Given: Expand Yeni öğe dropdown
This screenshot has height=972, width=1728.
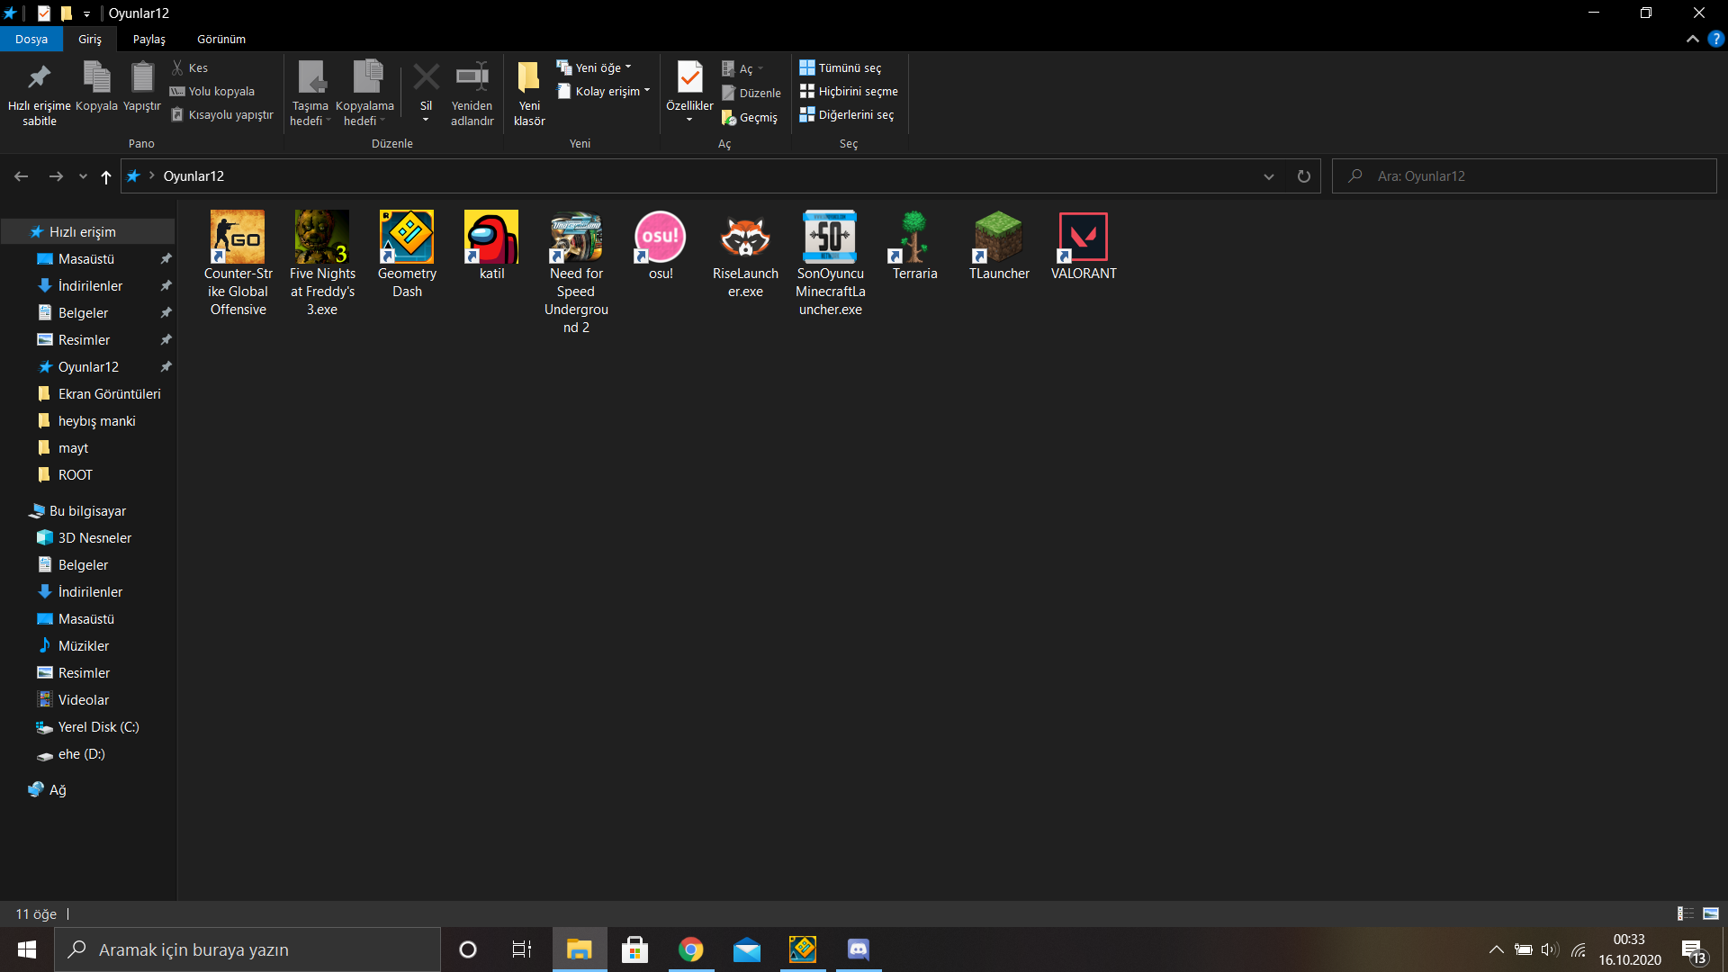Looking at the screenshot, I should [594, 67].
